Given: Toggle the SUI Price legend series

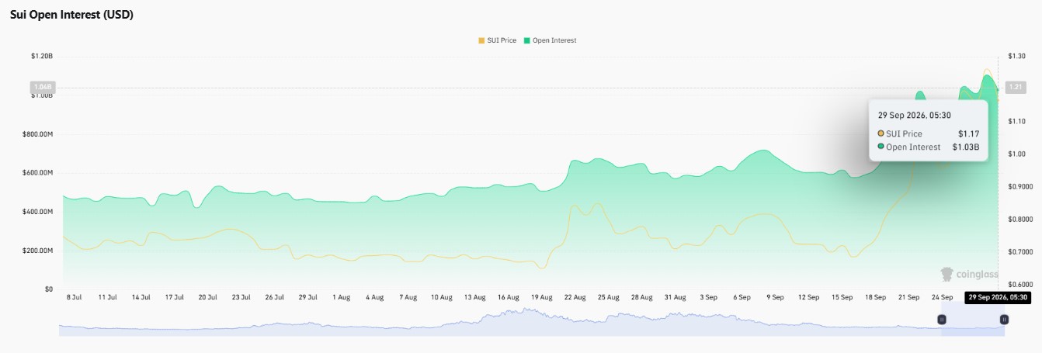Looking at the screenshot, I should [496, 40].
